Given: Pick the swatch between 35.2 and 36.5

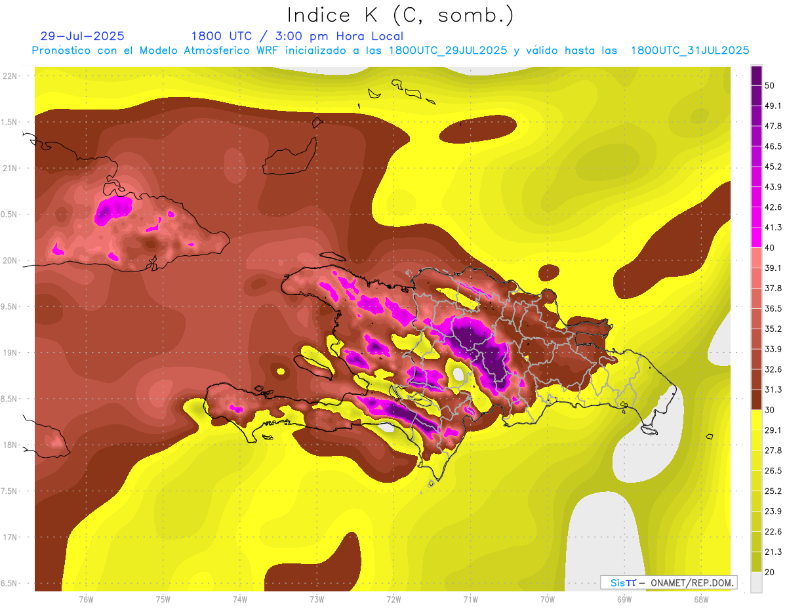Looking at the screenshot, I should [756, 319].
